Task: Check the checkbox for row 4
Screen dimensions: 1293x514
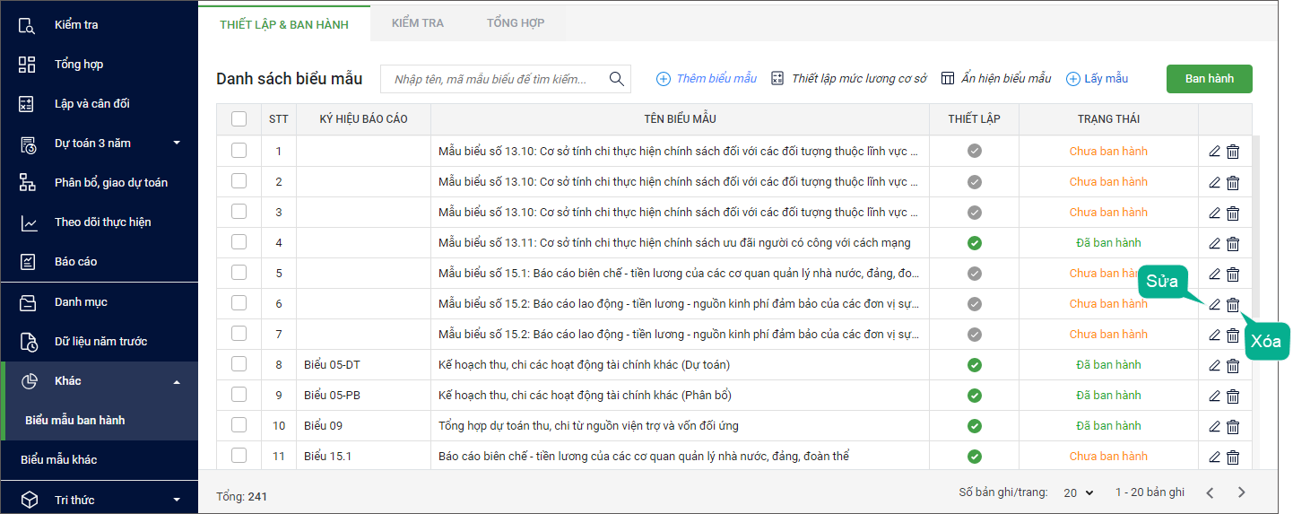Action: [x=239, y=242]
